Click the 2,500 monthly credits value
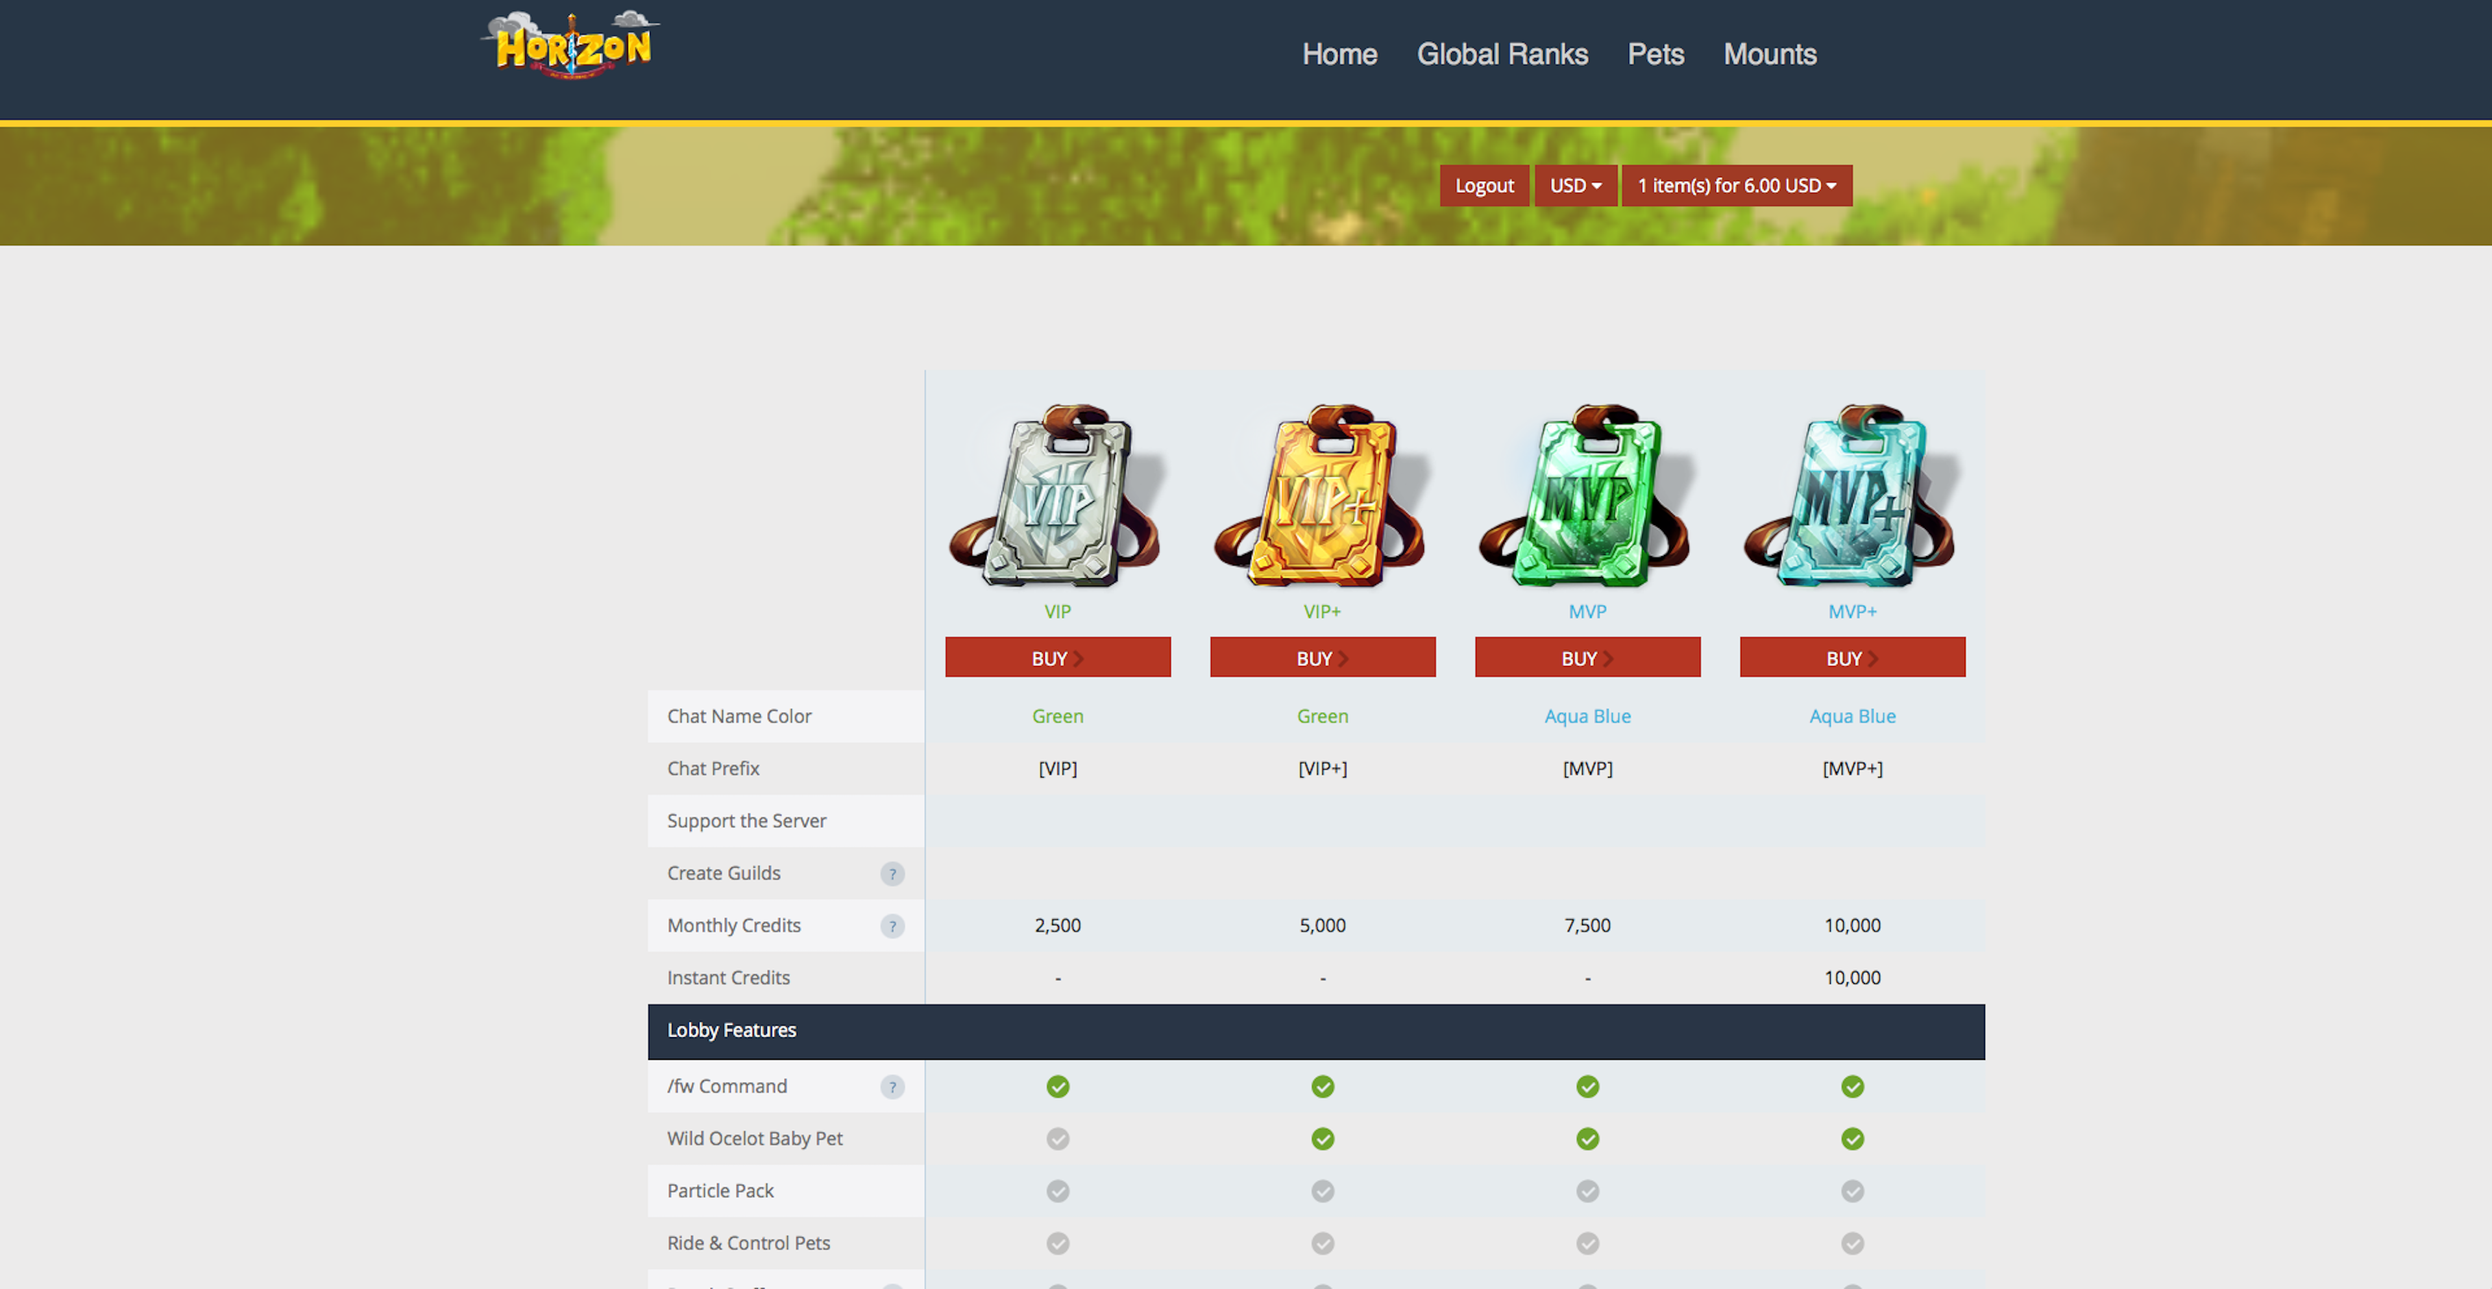 tap(1057, 925)
